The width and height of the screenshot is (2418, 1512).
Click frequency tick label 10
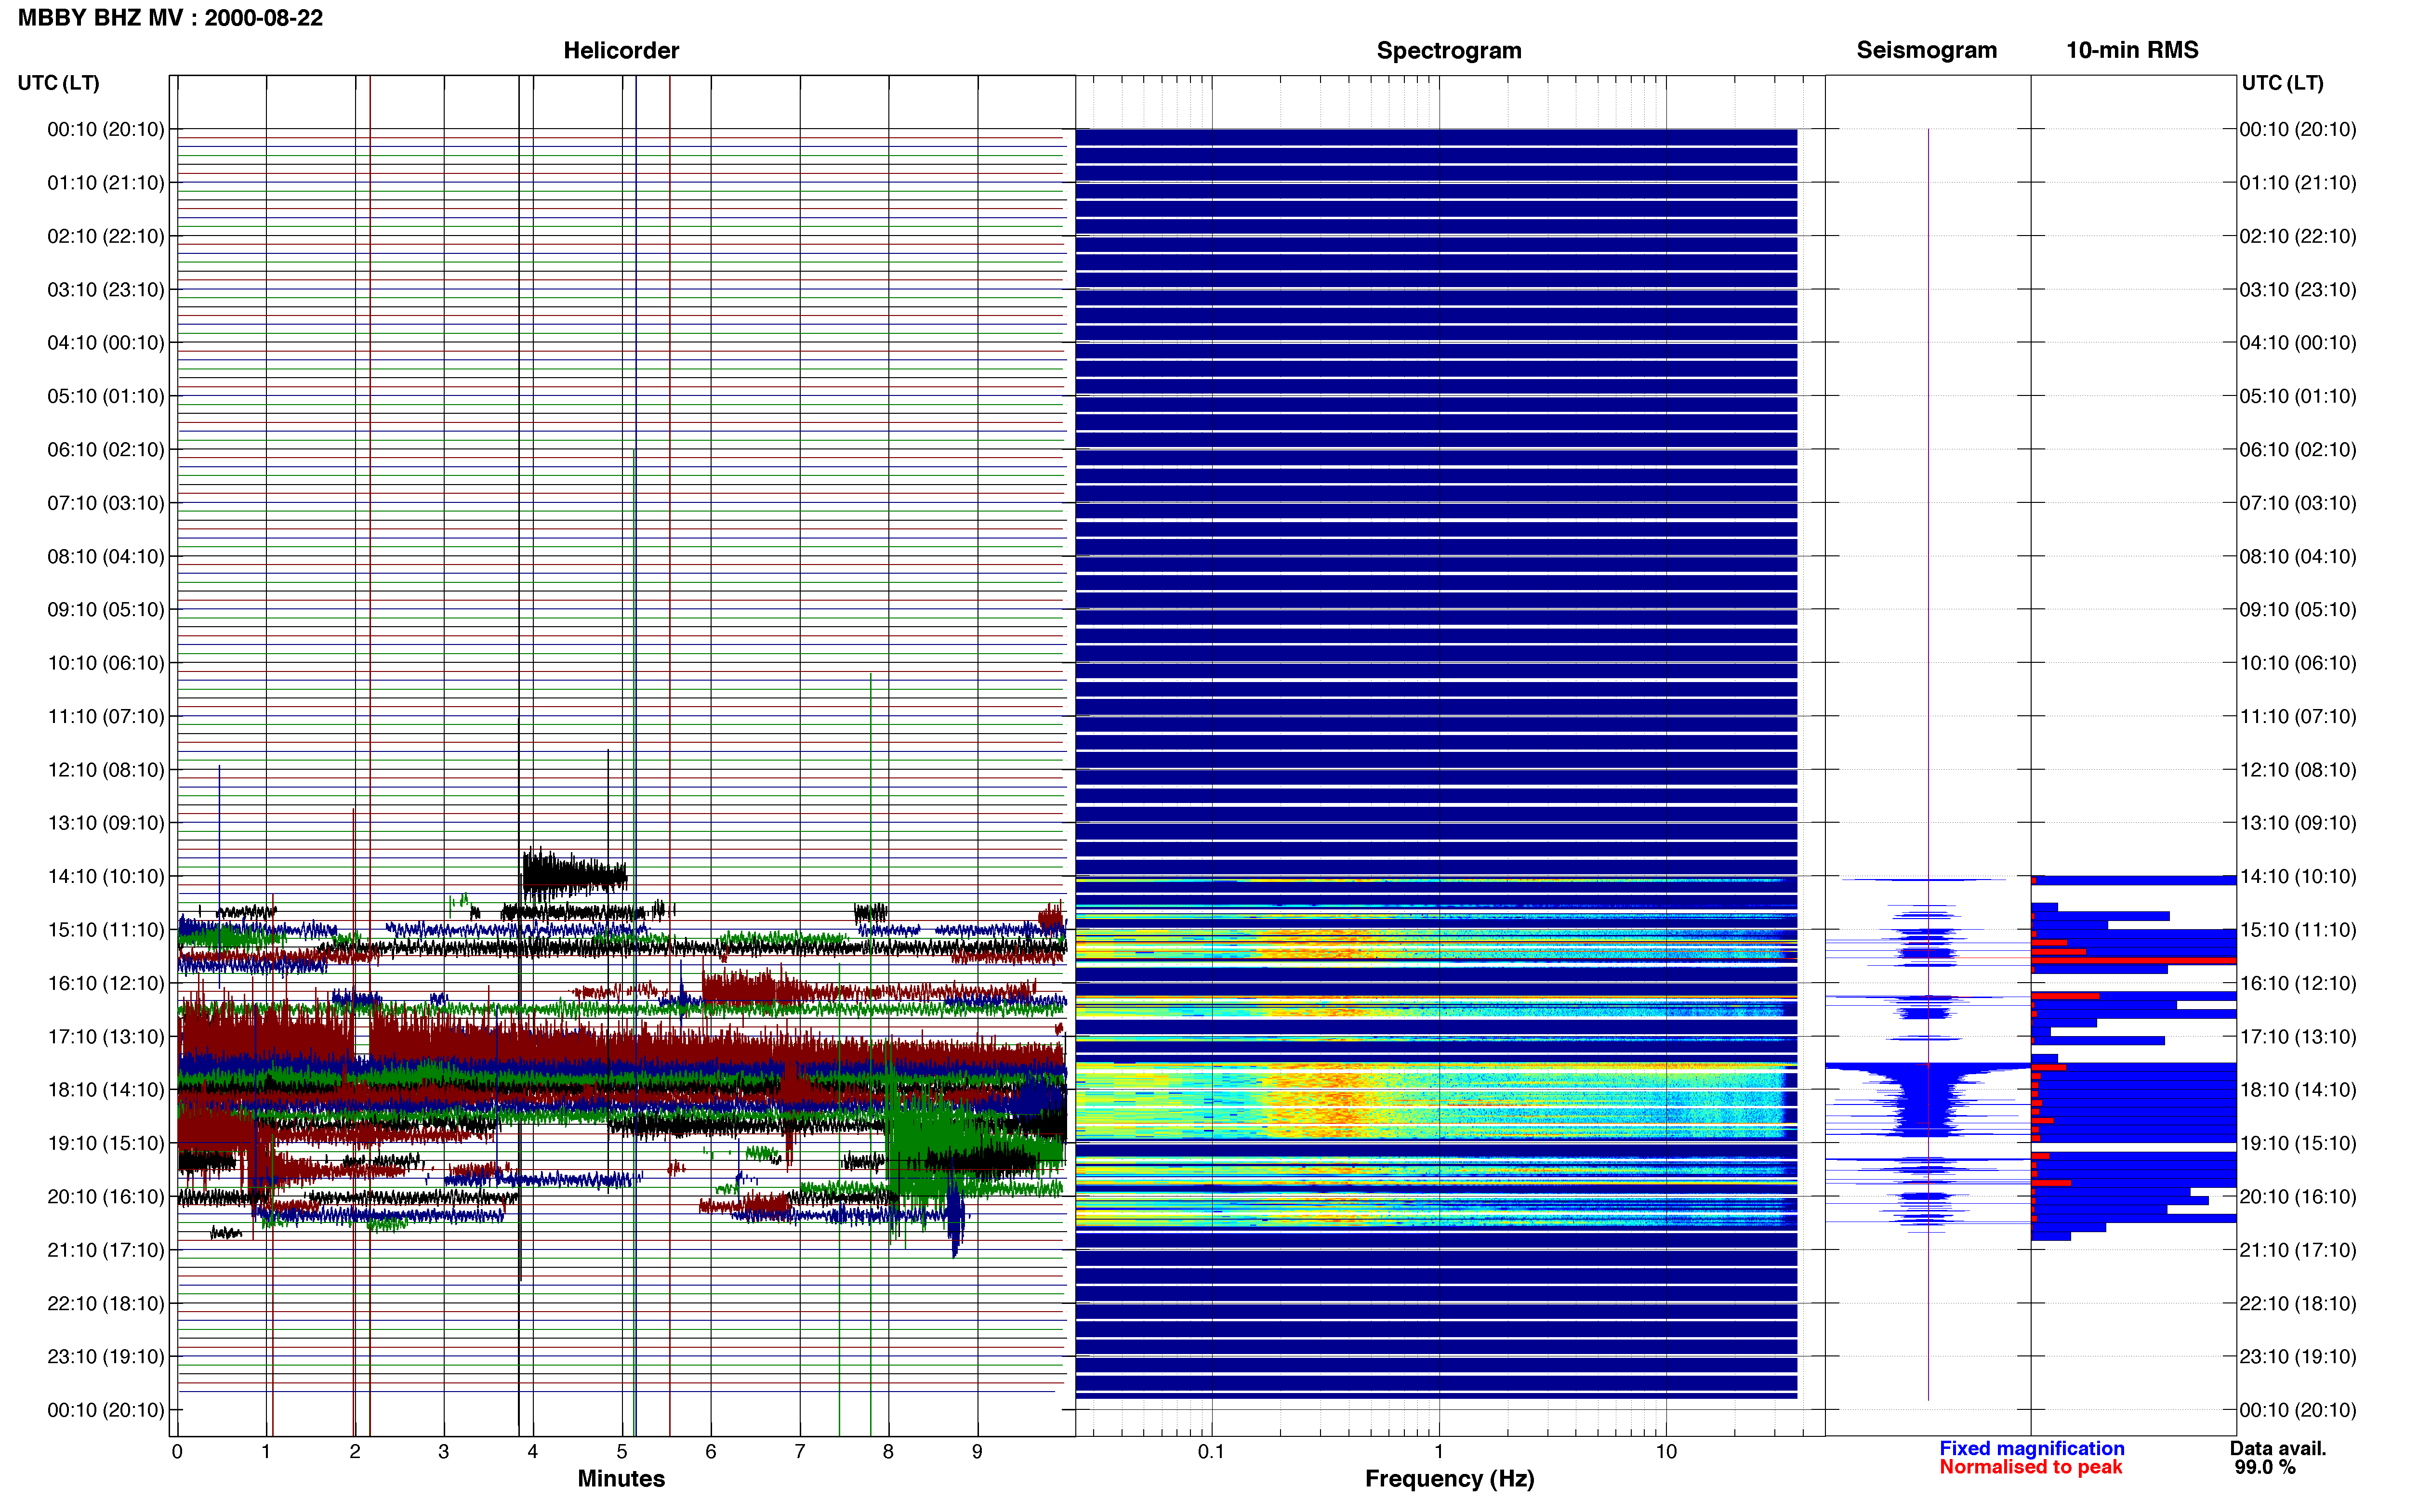[x=1666, y=1452]
